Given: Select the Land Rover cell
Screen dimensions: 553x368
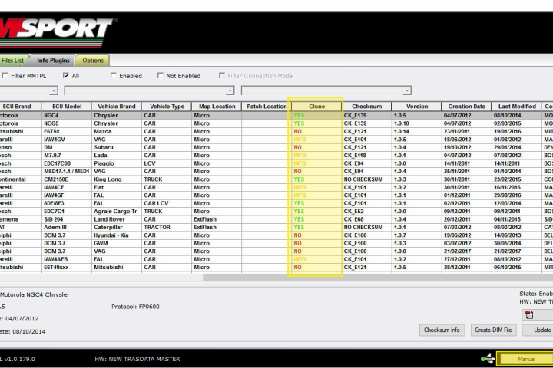Looking at the screenshot, I should 117,219.
